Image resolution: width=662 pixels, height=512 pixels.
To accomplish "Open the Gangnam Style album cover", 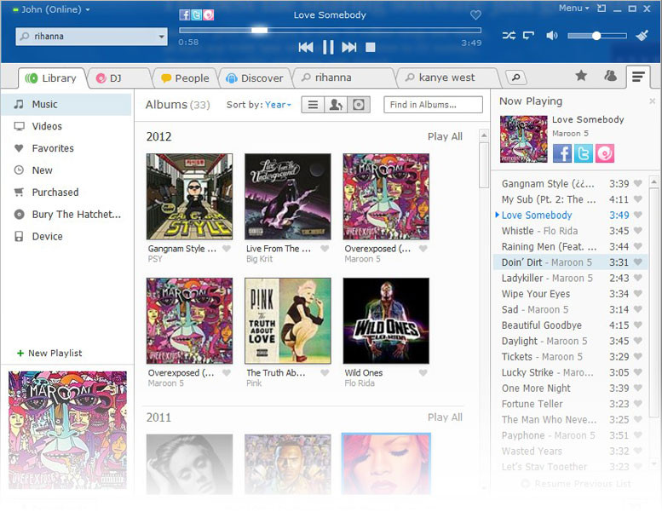I will (x=189, y=197).
